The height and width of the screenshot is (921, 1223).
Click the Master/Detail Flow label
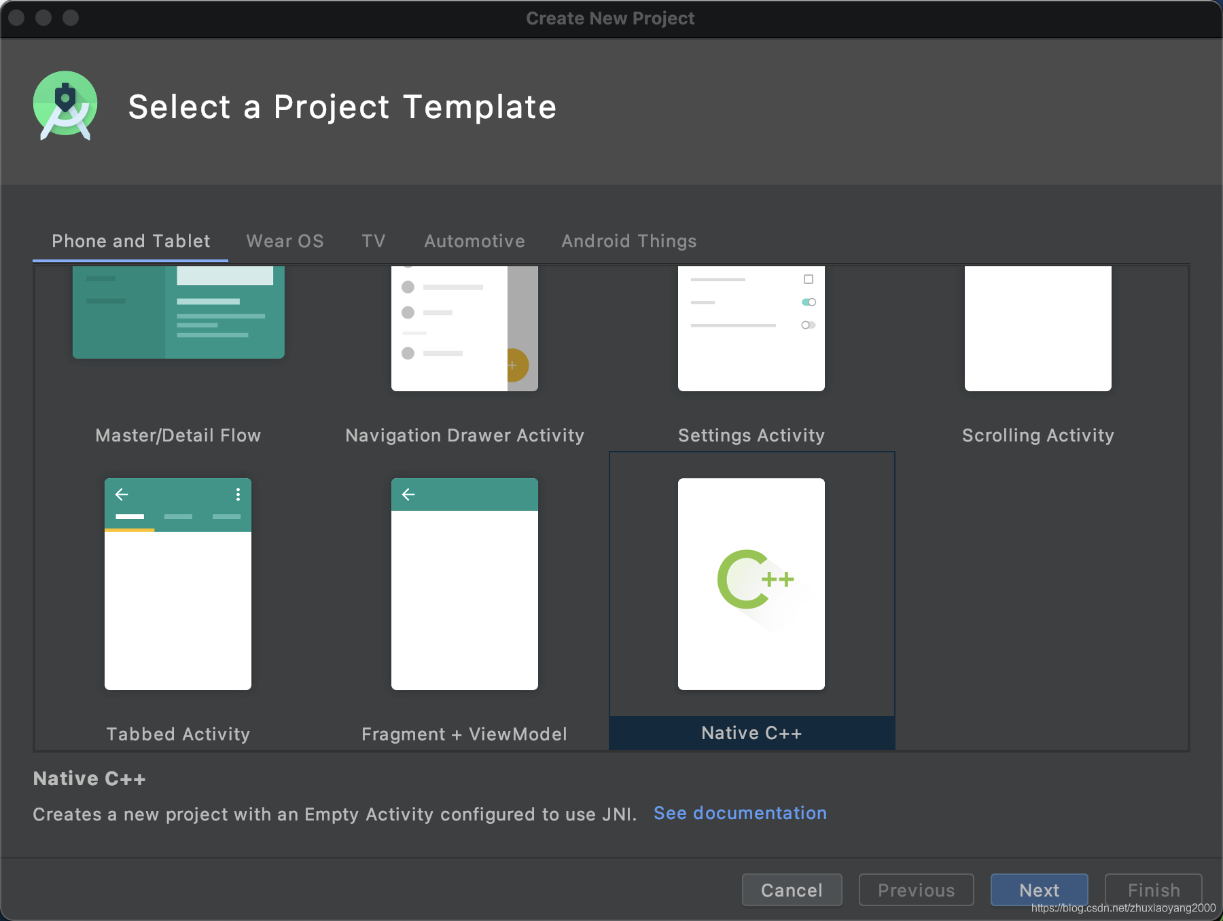tap(178, 435)
